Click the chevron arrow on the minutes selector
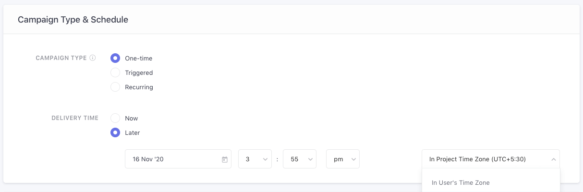 310,159
